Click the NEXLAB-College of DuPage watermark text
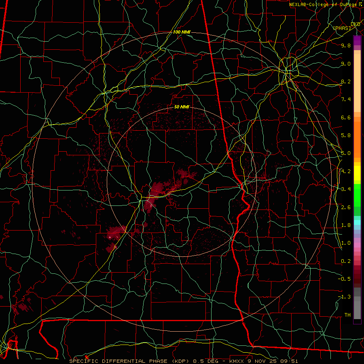Image resolution: width=364 pixels, height=364 pixels. click(324, 4)
